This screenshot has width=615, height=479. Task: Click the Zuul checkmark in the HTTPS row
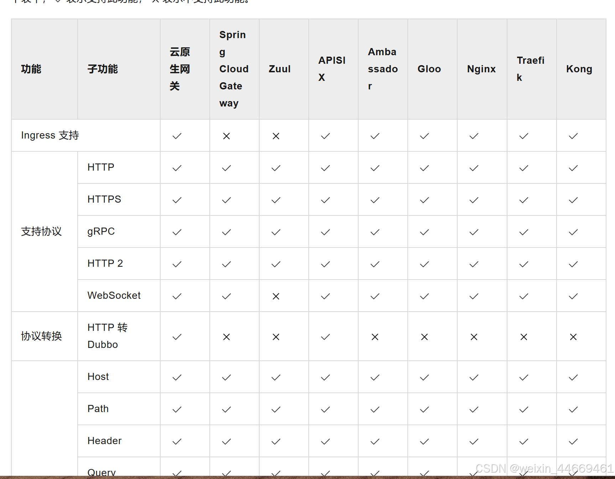tap(276, 200)
